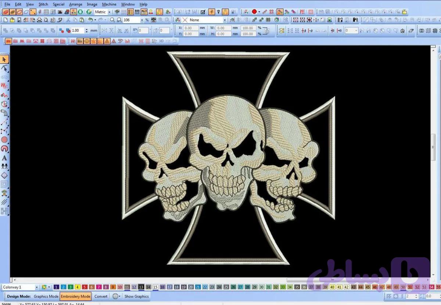Click the spacing value field showing 1.00
The image size is (441, 305).
(77, 30)
